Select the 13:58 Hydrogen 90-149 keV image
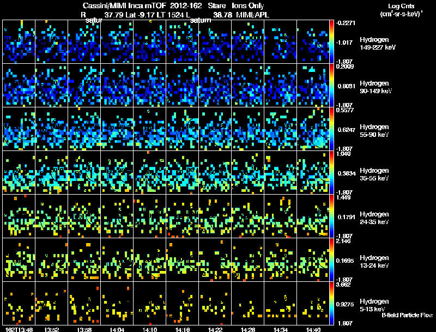 [x=84, y=86]
